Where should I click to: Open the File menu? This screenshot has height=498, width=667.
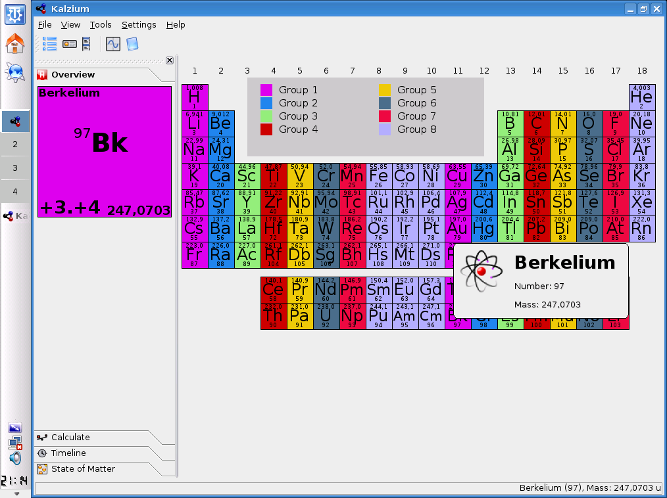[x=45, y=25]
